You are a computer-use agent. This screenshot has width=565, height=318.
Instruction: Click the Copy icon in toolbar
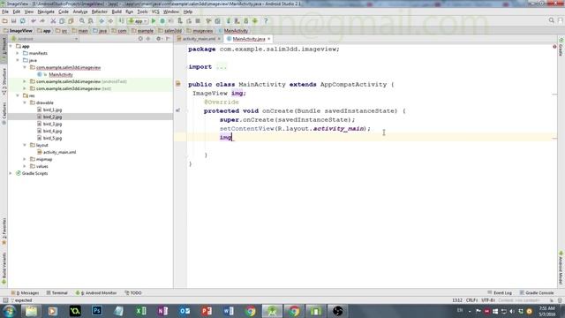(x=62, y=21)
